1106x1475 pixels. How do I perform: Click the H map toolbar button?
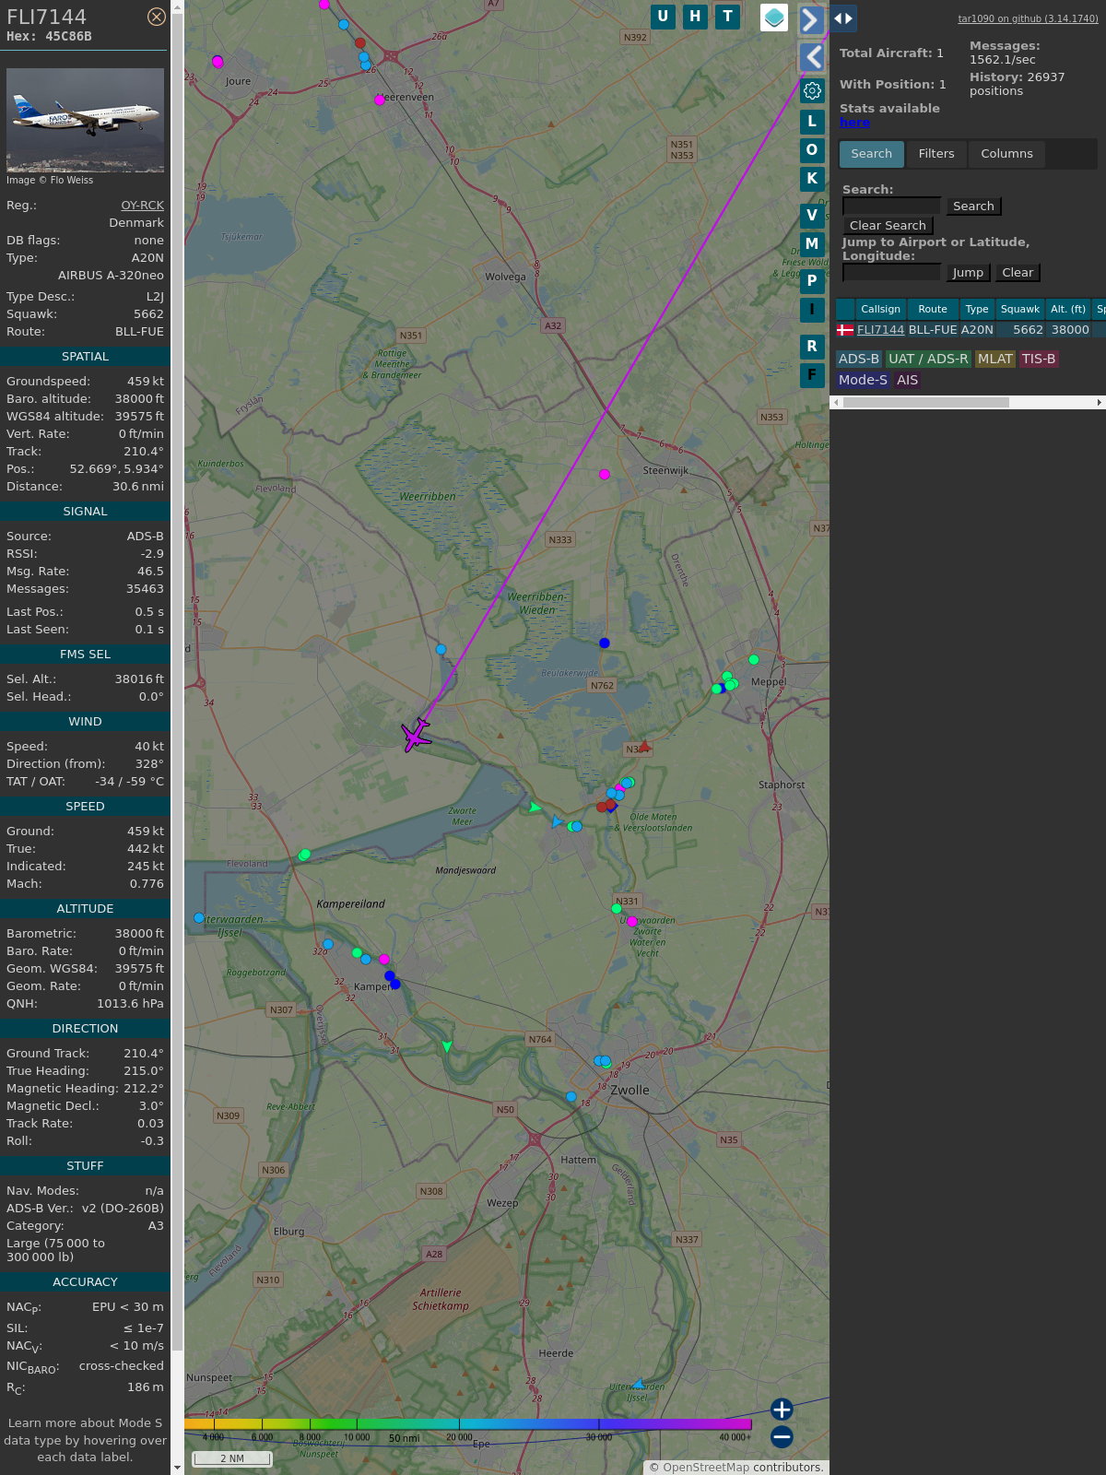[x=695, y=17]
